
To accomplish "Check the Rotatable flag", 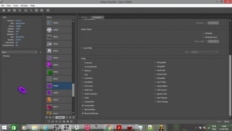I will 155,78.
